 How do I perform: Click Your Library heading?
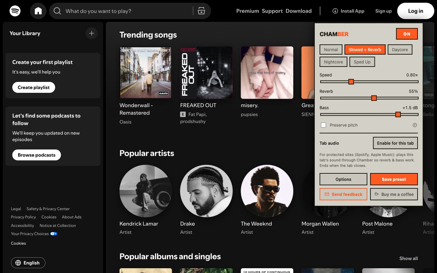[x=25, y=33]
